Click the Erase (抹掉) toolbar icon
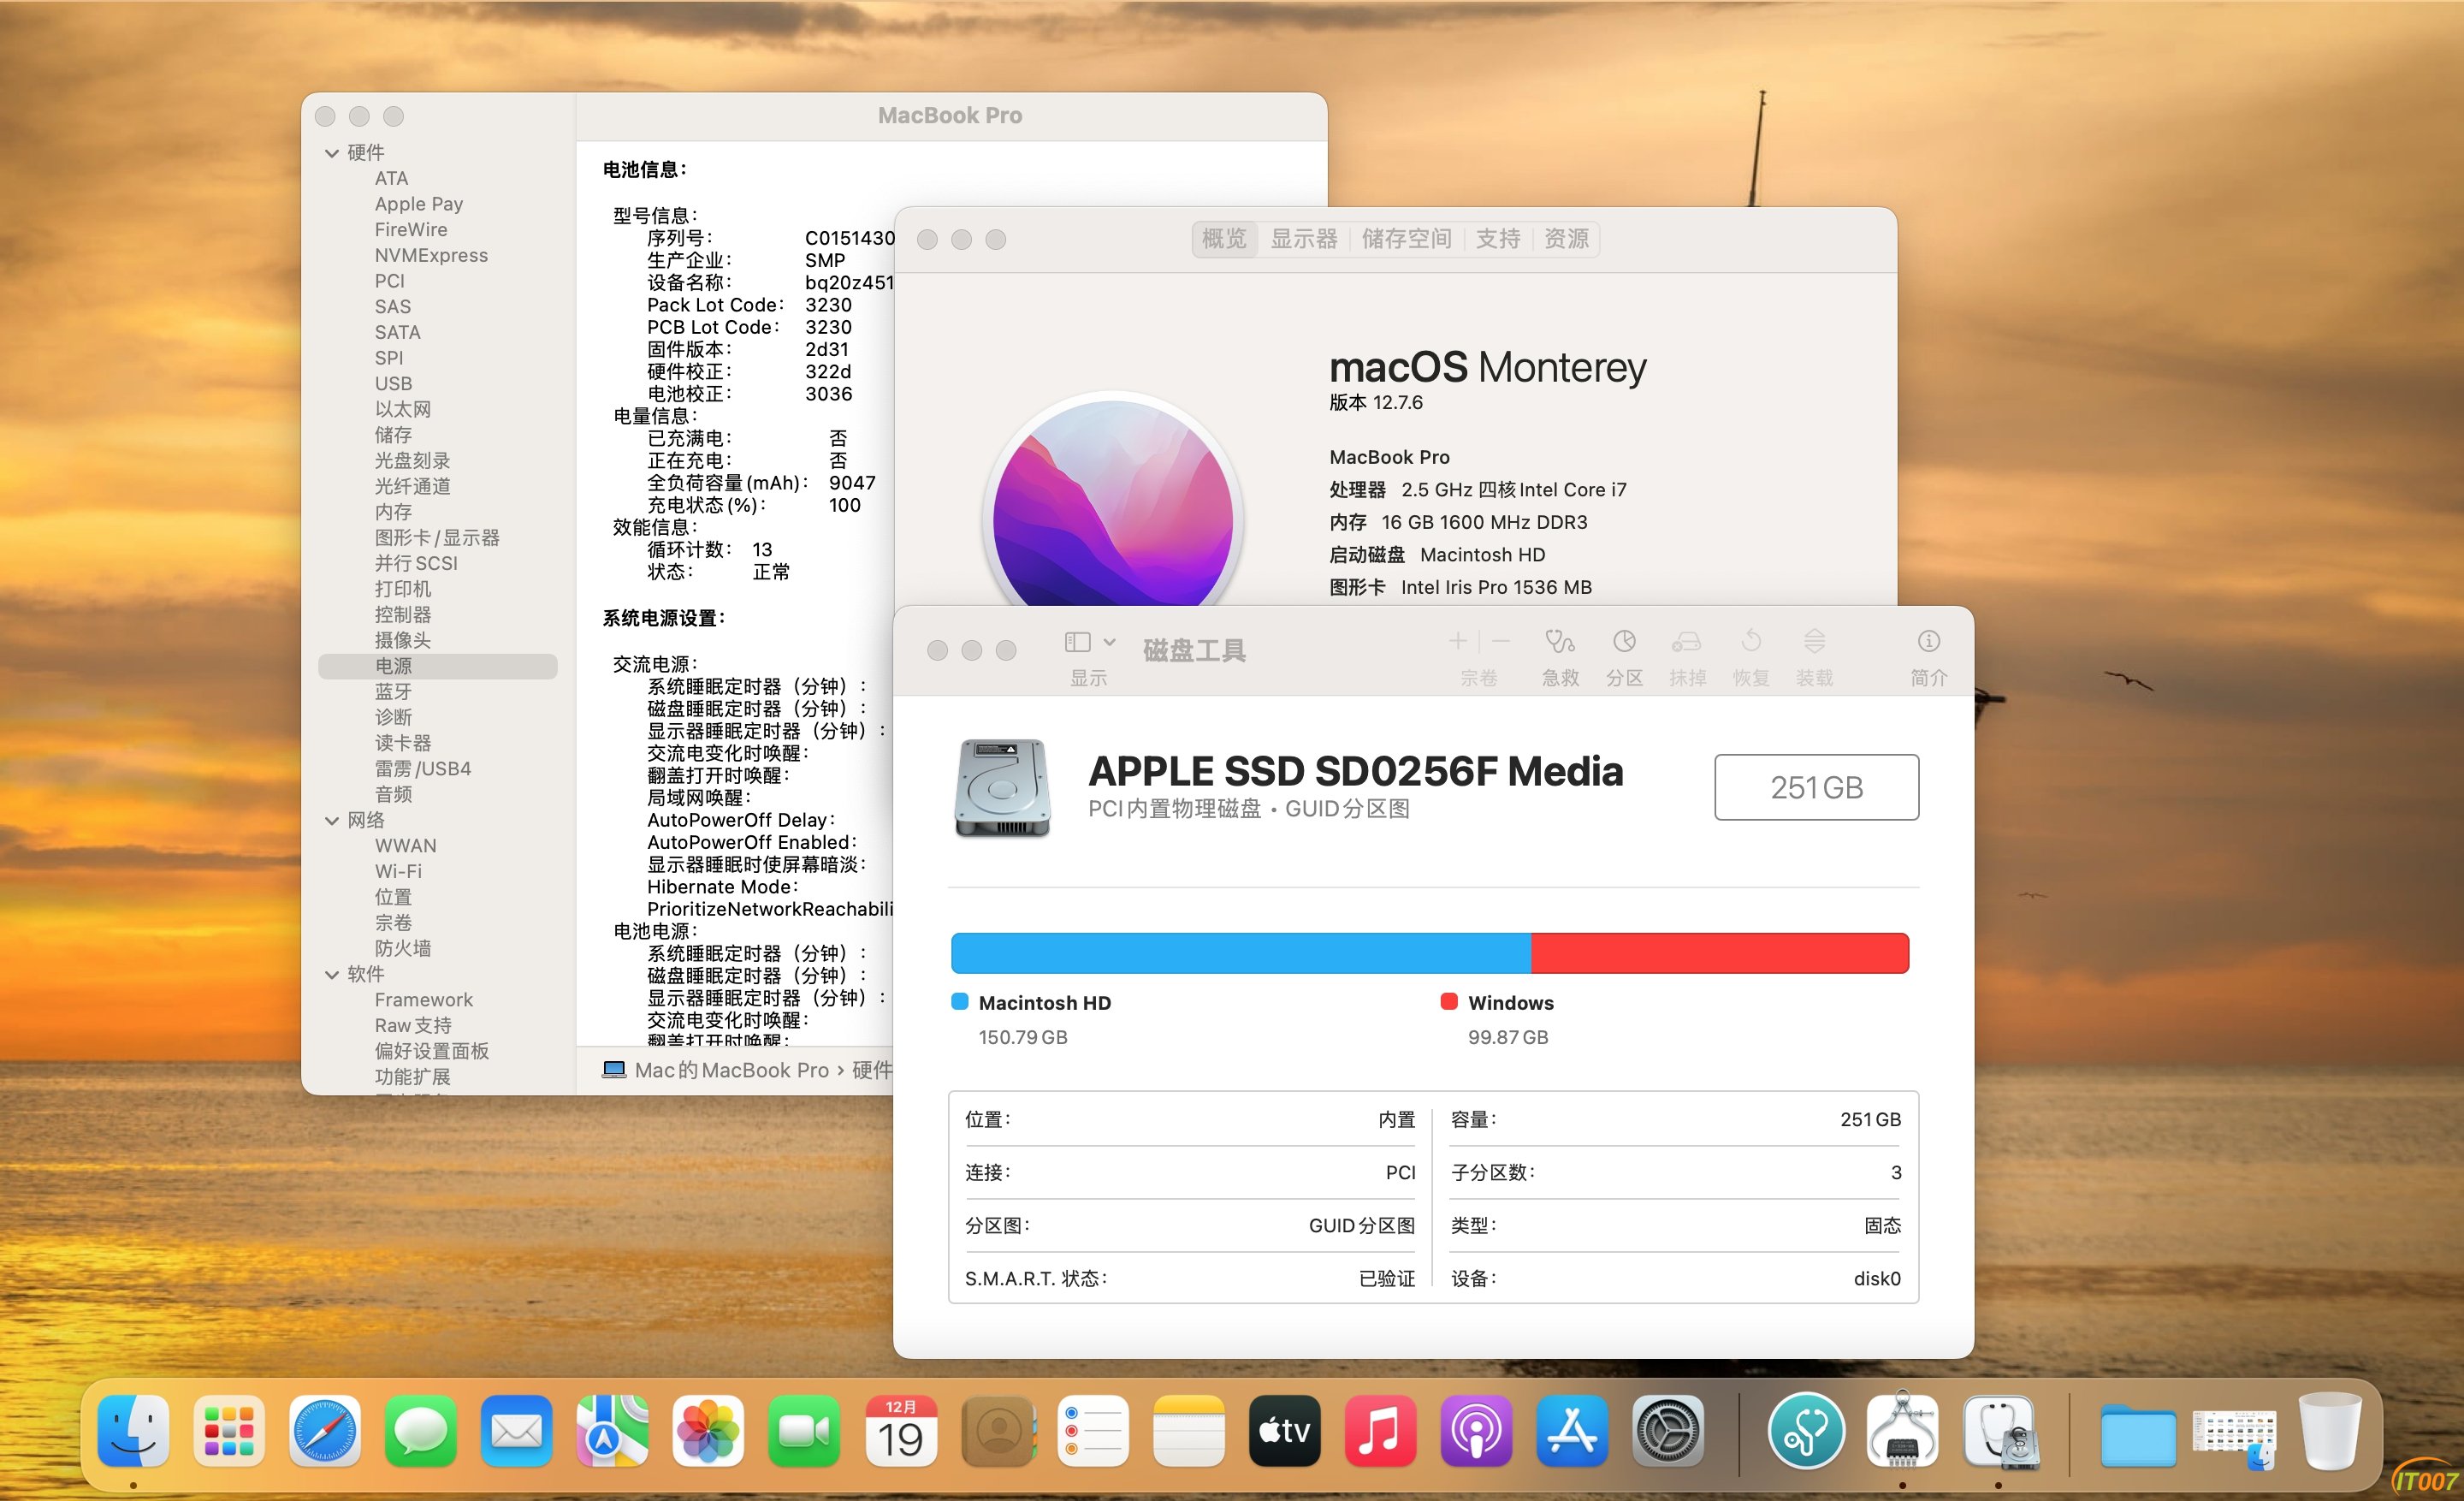This screenshot has width=2464, height=1501. click(x=1687, y=641)
